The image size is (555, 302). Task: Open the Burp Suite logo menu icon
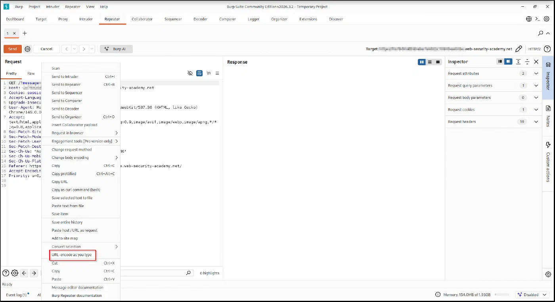[x=6, y=6]
